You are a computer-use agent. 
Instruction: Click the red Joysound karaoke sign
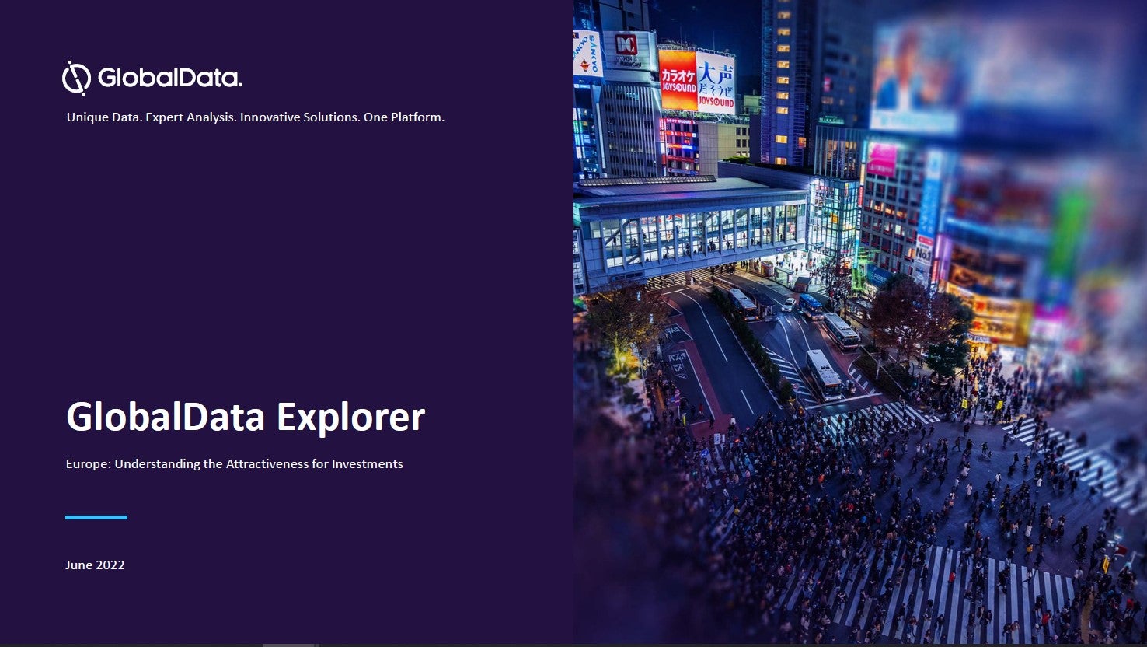point(678,80)
